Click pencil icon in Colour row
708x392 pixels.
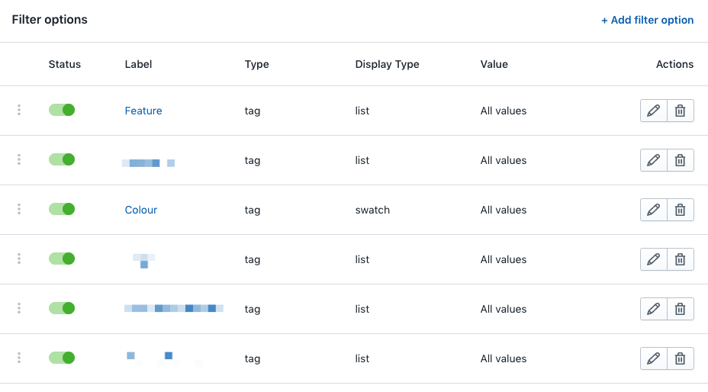pos(653,210)
